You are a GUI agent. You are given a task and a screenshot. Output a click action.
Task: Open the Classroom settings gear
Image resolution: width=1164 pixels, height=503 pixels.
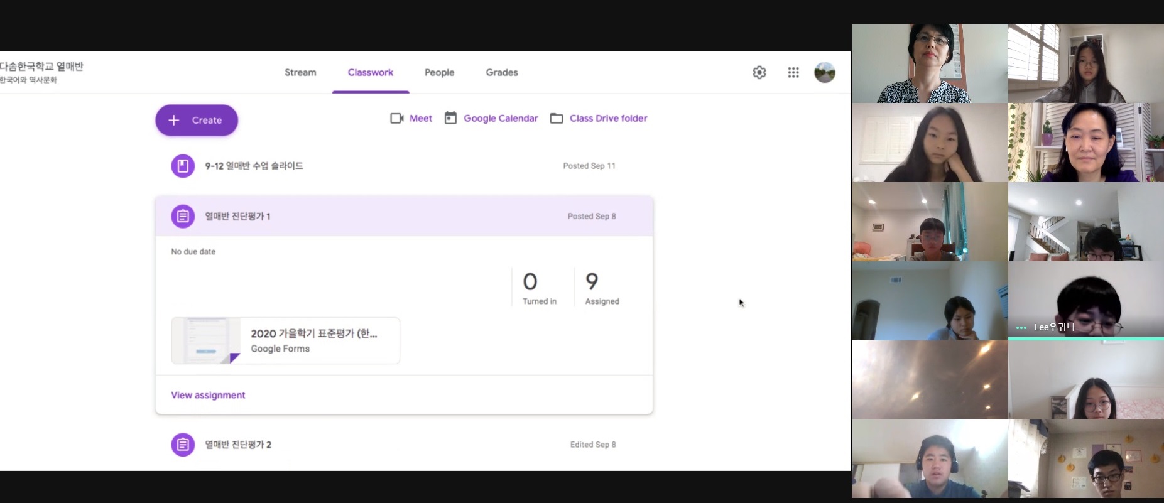point(759,73)
